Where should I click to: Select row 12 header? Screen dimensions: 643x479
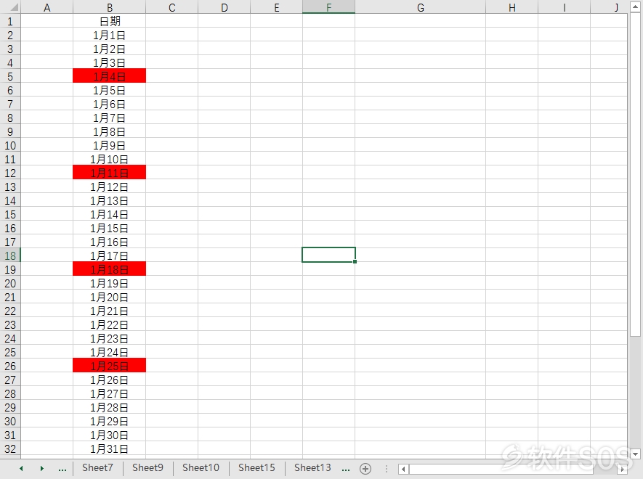pyautogui.click(x=10, y=173)
